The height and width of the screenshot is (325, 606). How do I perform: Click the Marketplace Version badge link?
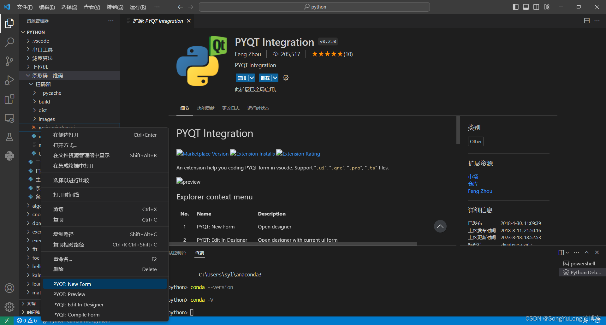tap(202, 153)
